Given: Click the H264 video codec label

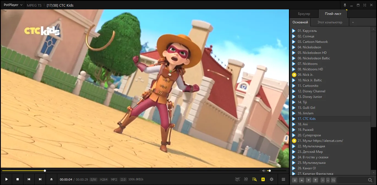Looking at the screenshot, I should click(104, 180).
